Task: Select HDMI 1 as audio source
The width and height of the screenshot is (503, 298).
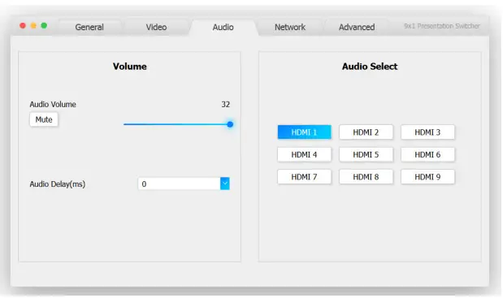Action: pos(304,132)
